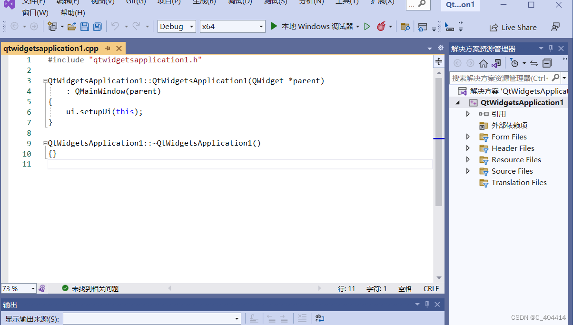The height and width of the screenshot is (325, 573).
Task: Select the Undo icon in the toolbar
Action: point(115,27)
